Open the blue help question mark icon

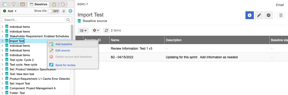[x=70, y=11]
